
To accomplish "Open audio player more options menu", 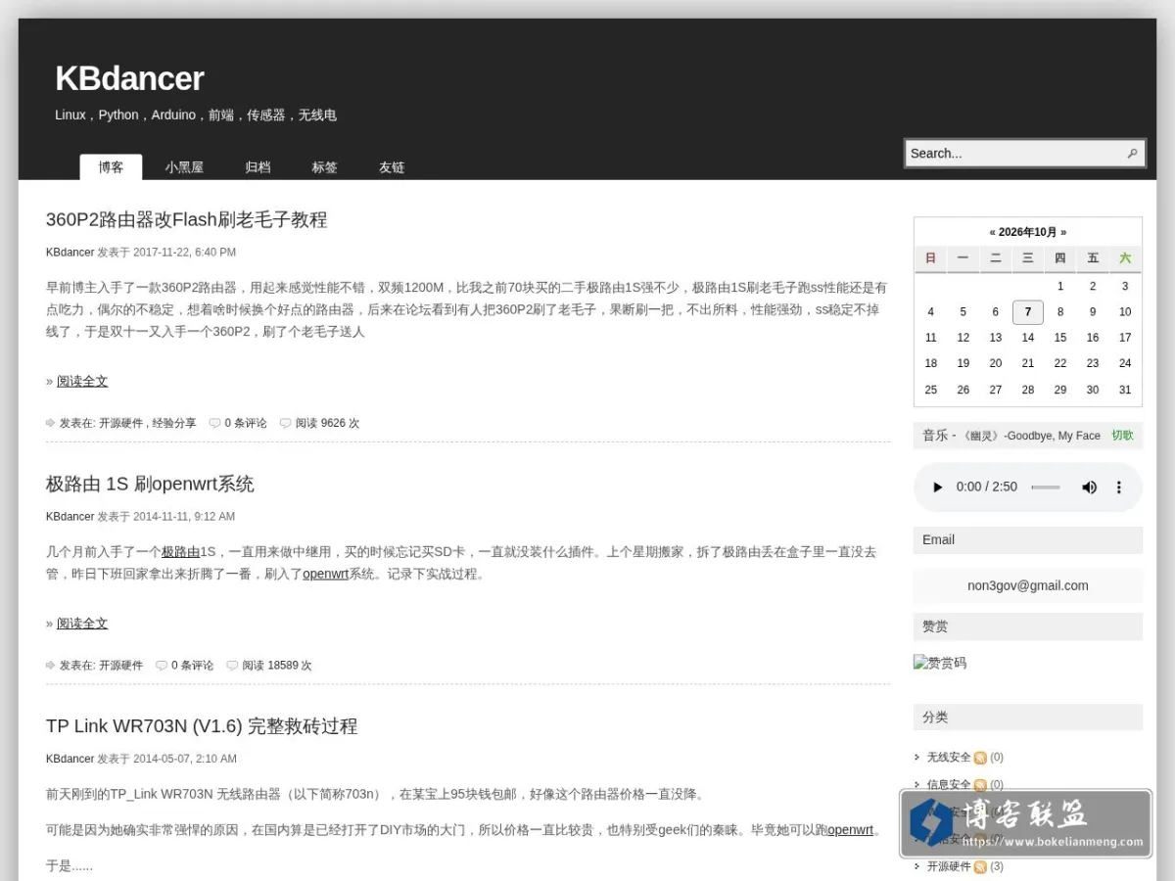I will point(1118,487).
